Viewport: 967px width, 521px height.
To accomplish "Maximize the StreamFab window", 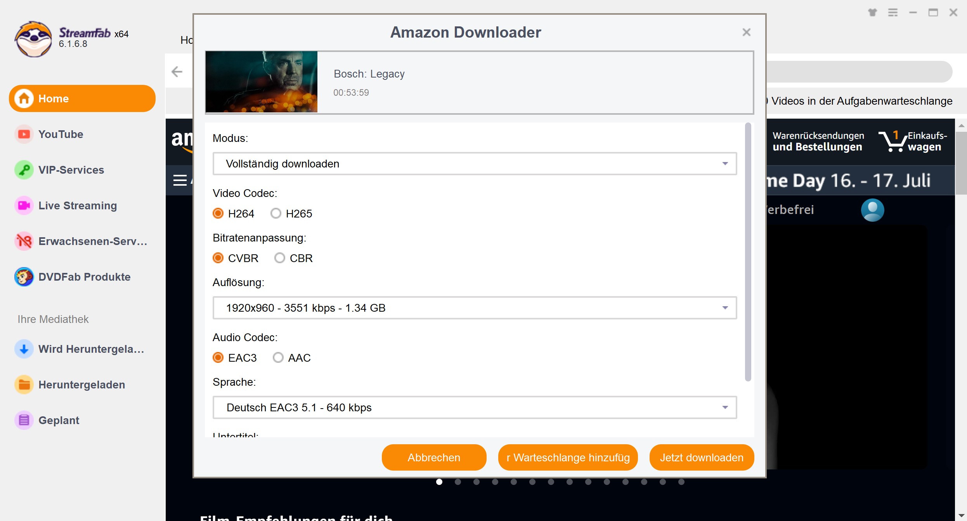I will [933, 12].
